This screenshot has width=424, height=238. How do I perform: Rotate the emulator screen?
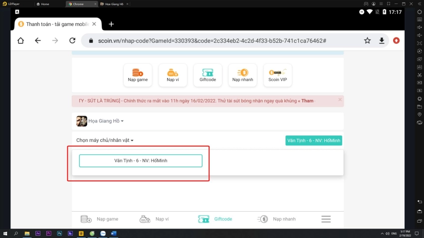point(420,122)
